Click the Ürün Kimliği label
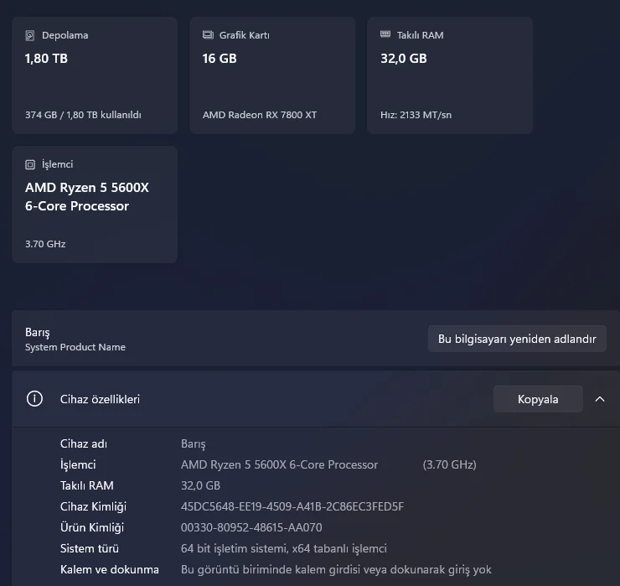 [x=91, y=527]
